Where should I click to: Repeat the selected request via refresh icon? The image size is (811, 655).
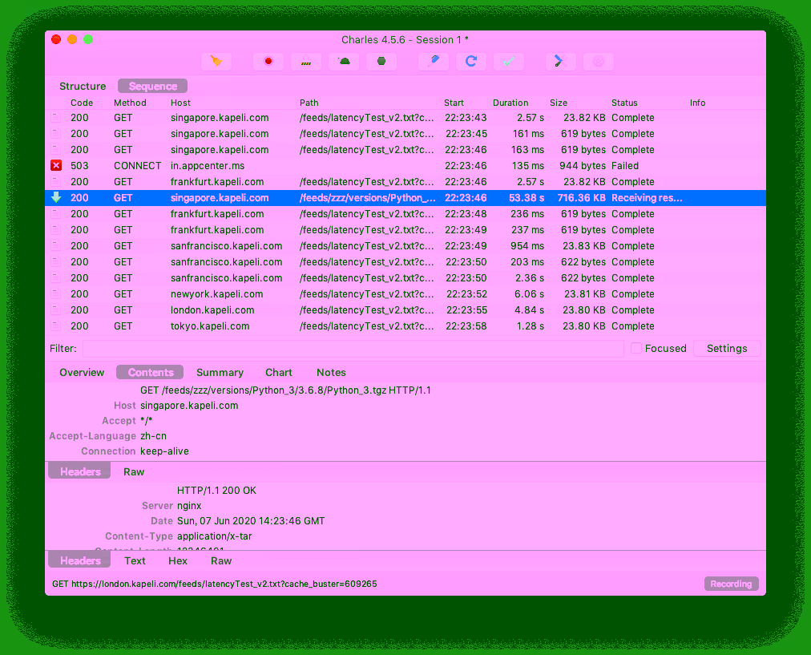click(x=471, y=61)
